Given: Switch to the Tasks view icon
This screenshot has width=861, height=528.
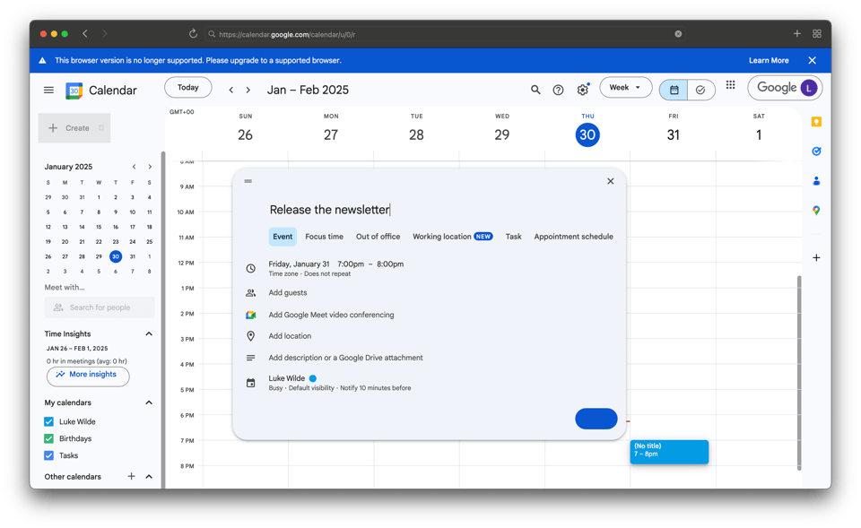Looking at the screenshot, I should 700,90.
